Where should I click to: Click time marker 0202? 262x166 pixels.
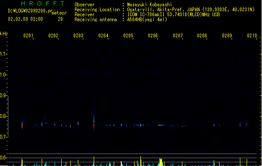coord(53,36)
